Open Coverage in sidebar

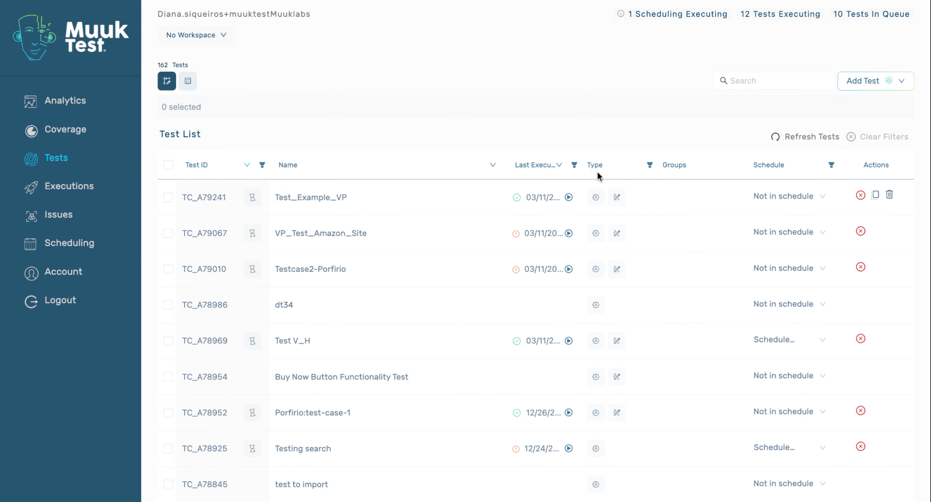click(x=55, y=130)
